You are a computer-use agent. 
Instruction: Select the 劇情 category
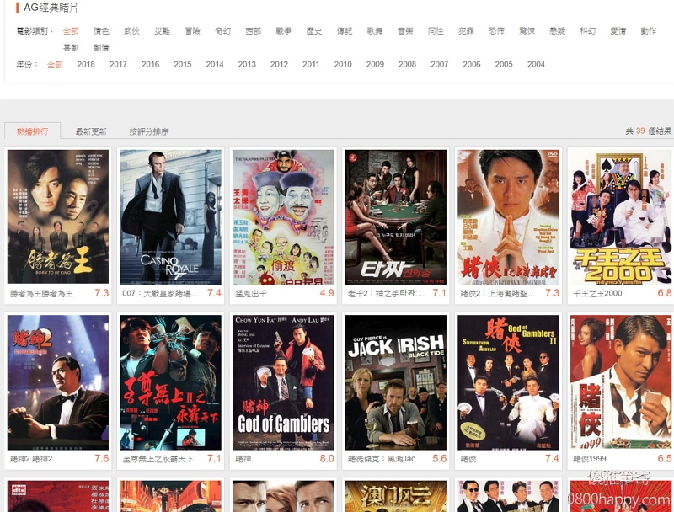pyautogui.click(x=101, y=48)
